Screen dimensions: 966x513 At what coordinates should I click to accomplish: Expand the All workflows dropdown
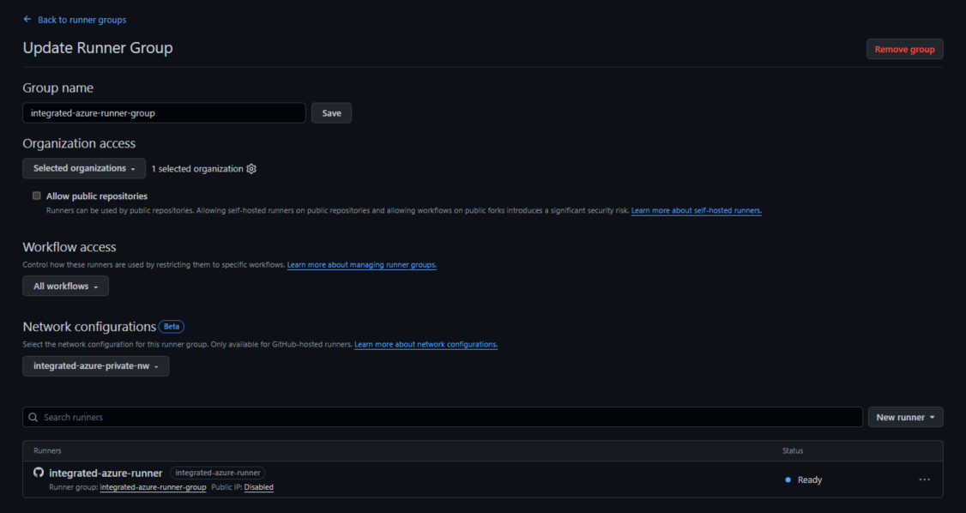tap(65, 286)
